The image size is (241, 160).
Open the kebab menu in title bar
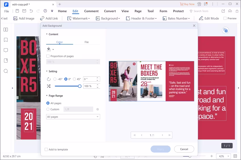pos(213,4)
